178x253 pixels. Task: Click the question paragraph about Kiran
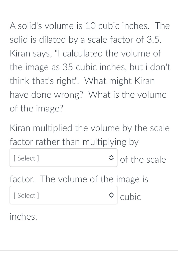click(x=89, y=67)
